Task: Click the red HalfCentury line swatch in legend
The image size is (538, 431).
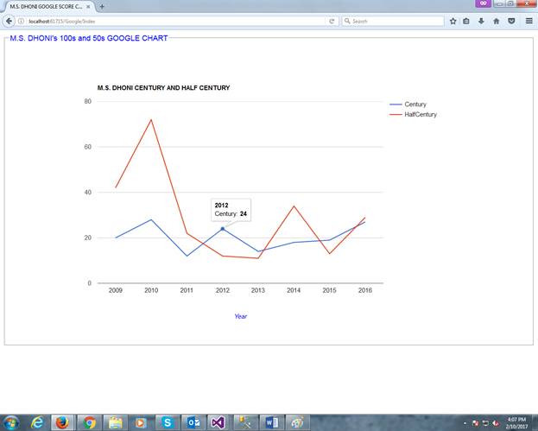Action: click(396, 115)
